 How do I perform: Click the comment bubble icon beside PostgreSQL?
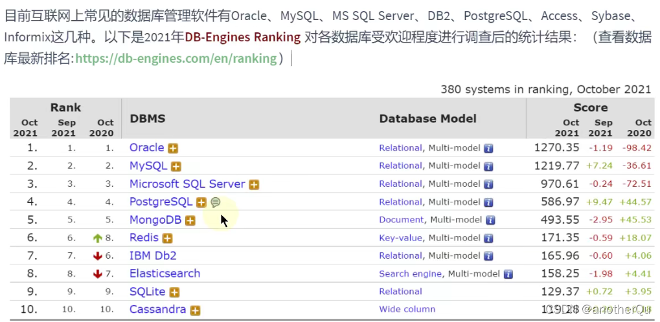point(216,202)
